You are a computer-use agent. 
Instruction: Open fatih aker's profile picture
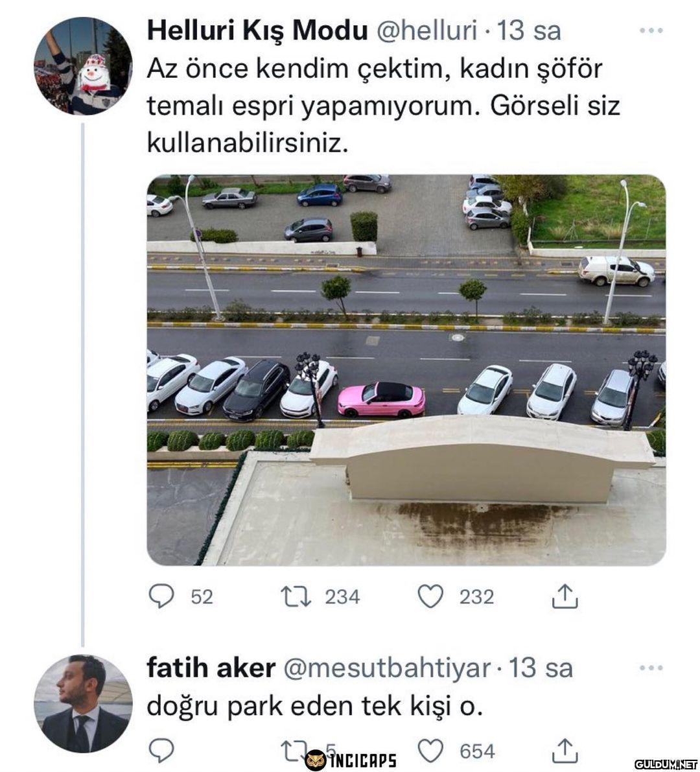tap(83, 703)
